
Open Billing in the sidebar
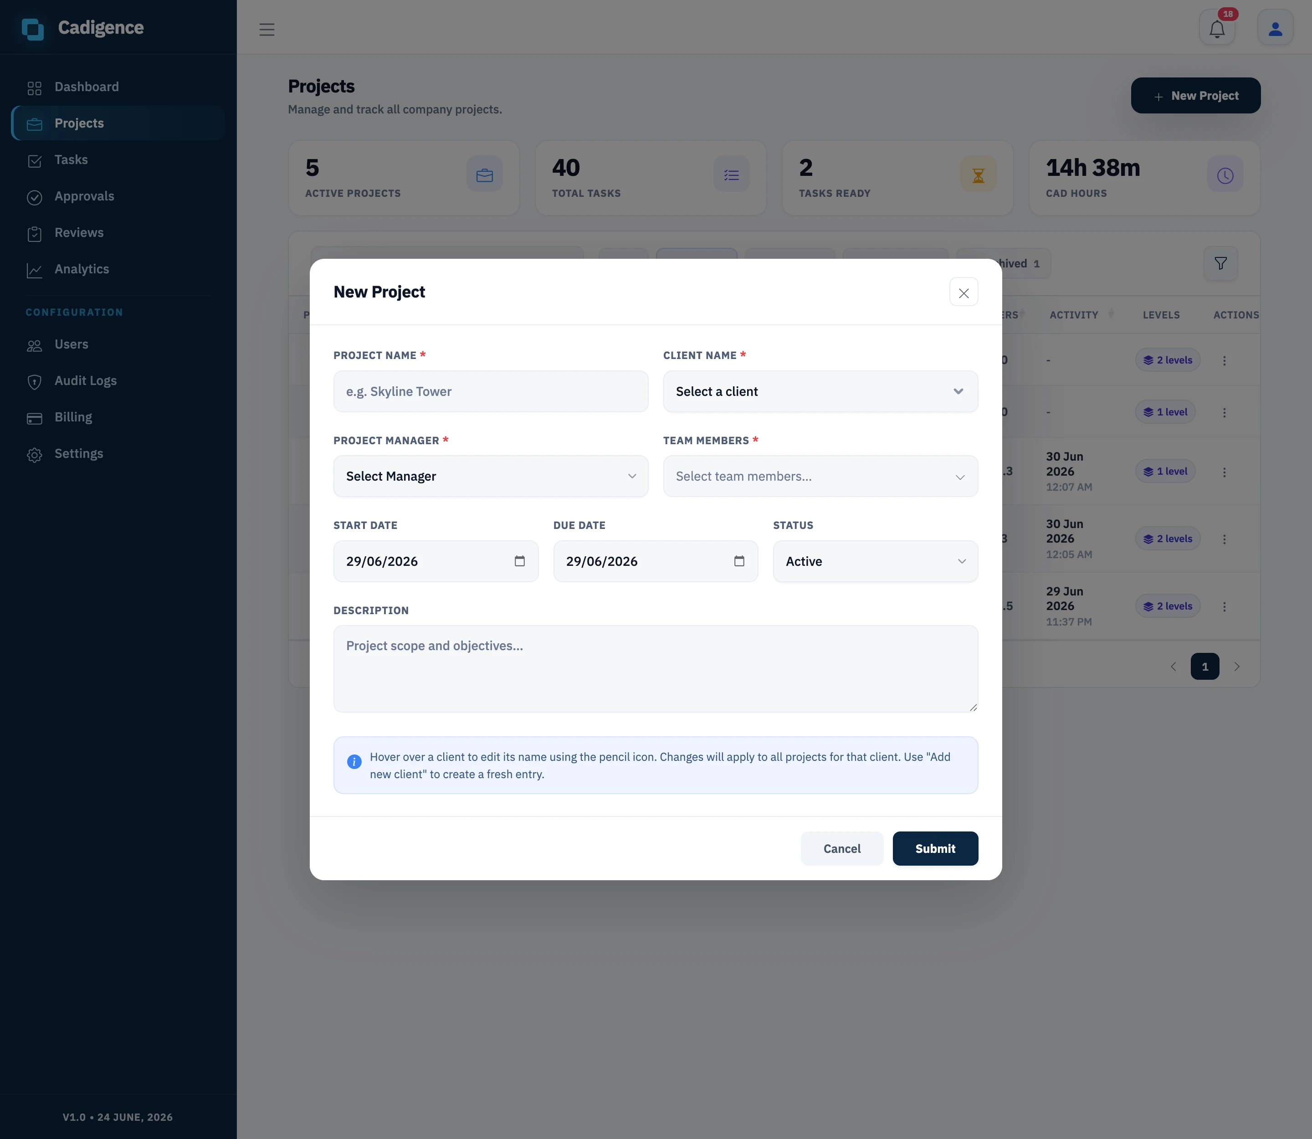118,418
